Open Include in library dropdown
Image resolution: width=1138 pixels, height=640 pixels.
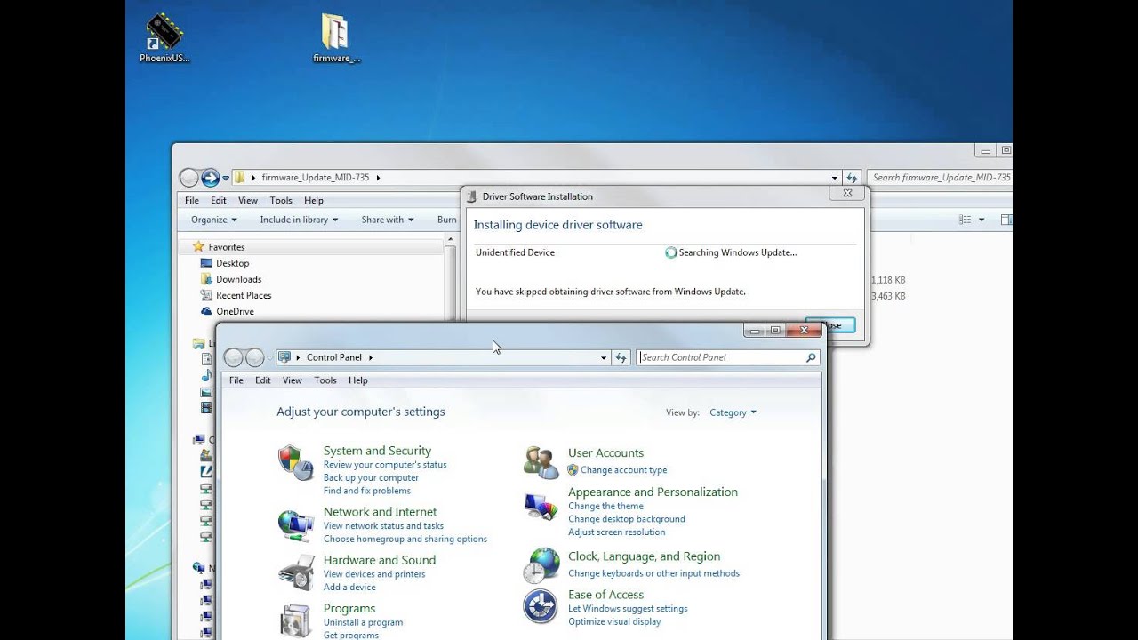click(x=300, y=220)
